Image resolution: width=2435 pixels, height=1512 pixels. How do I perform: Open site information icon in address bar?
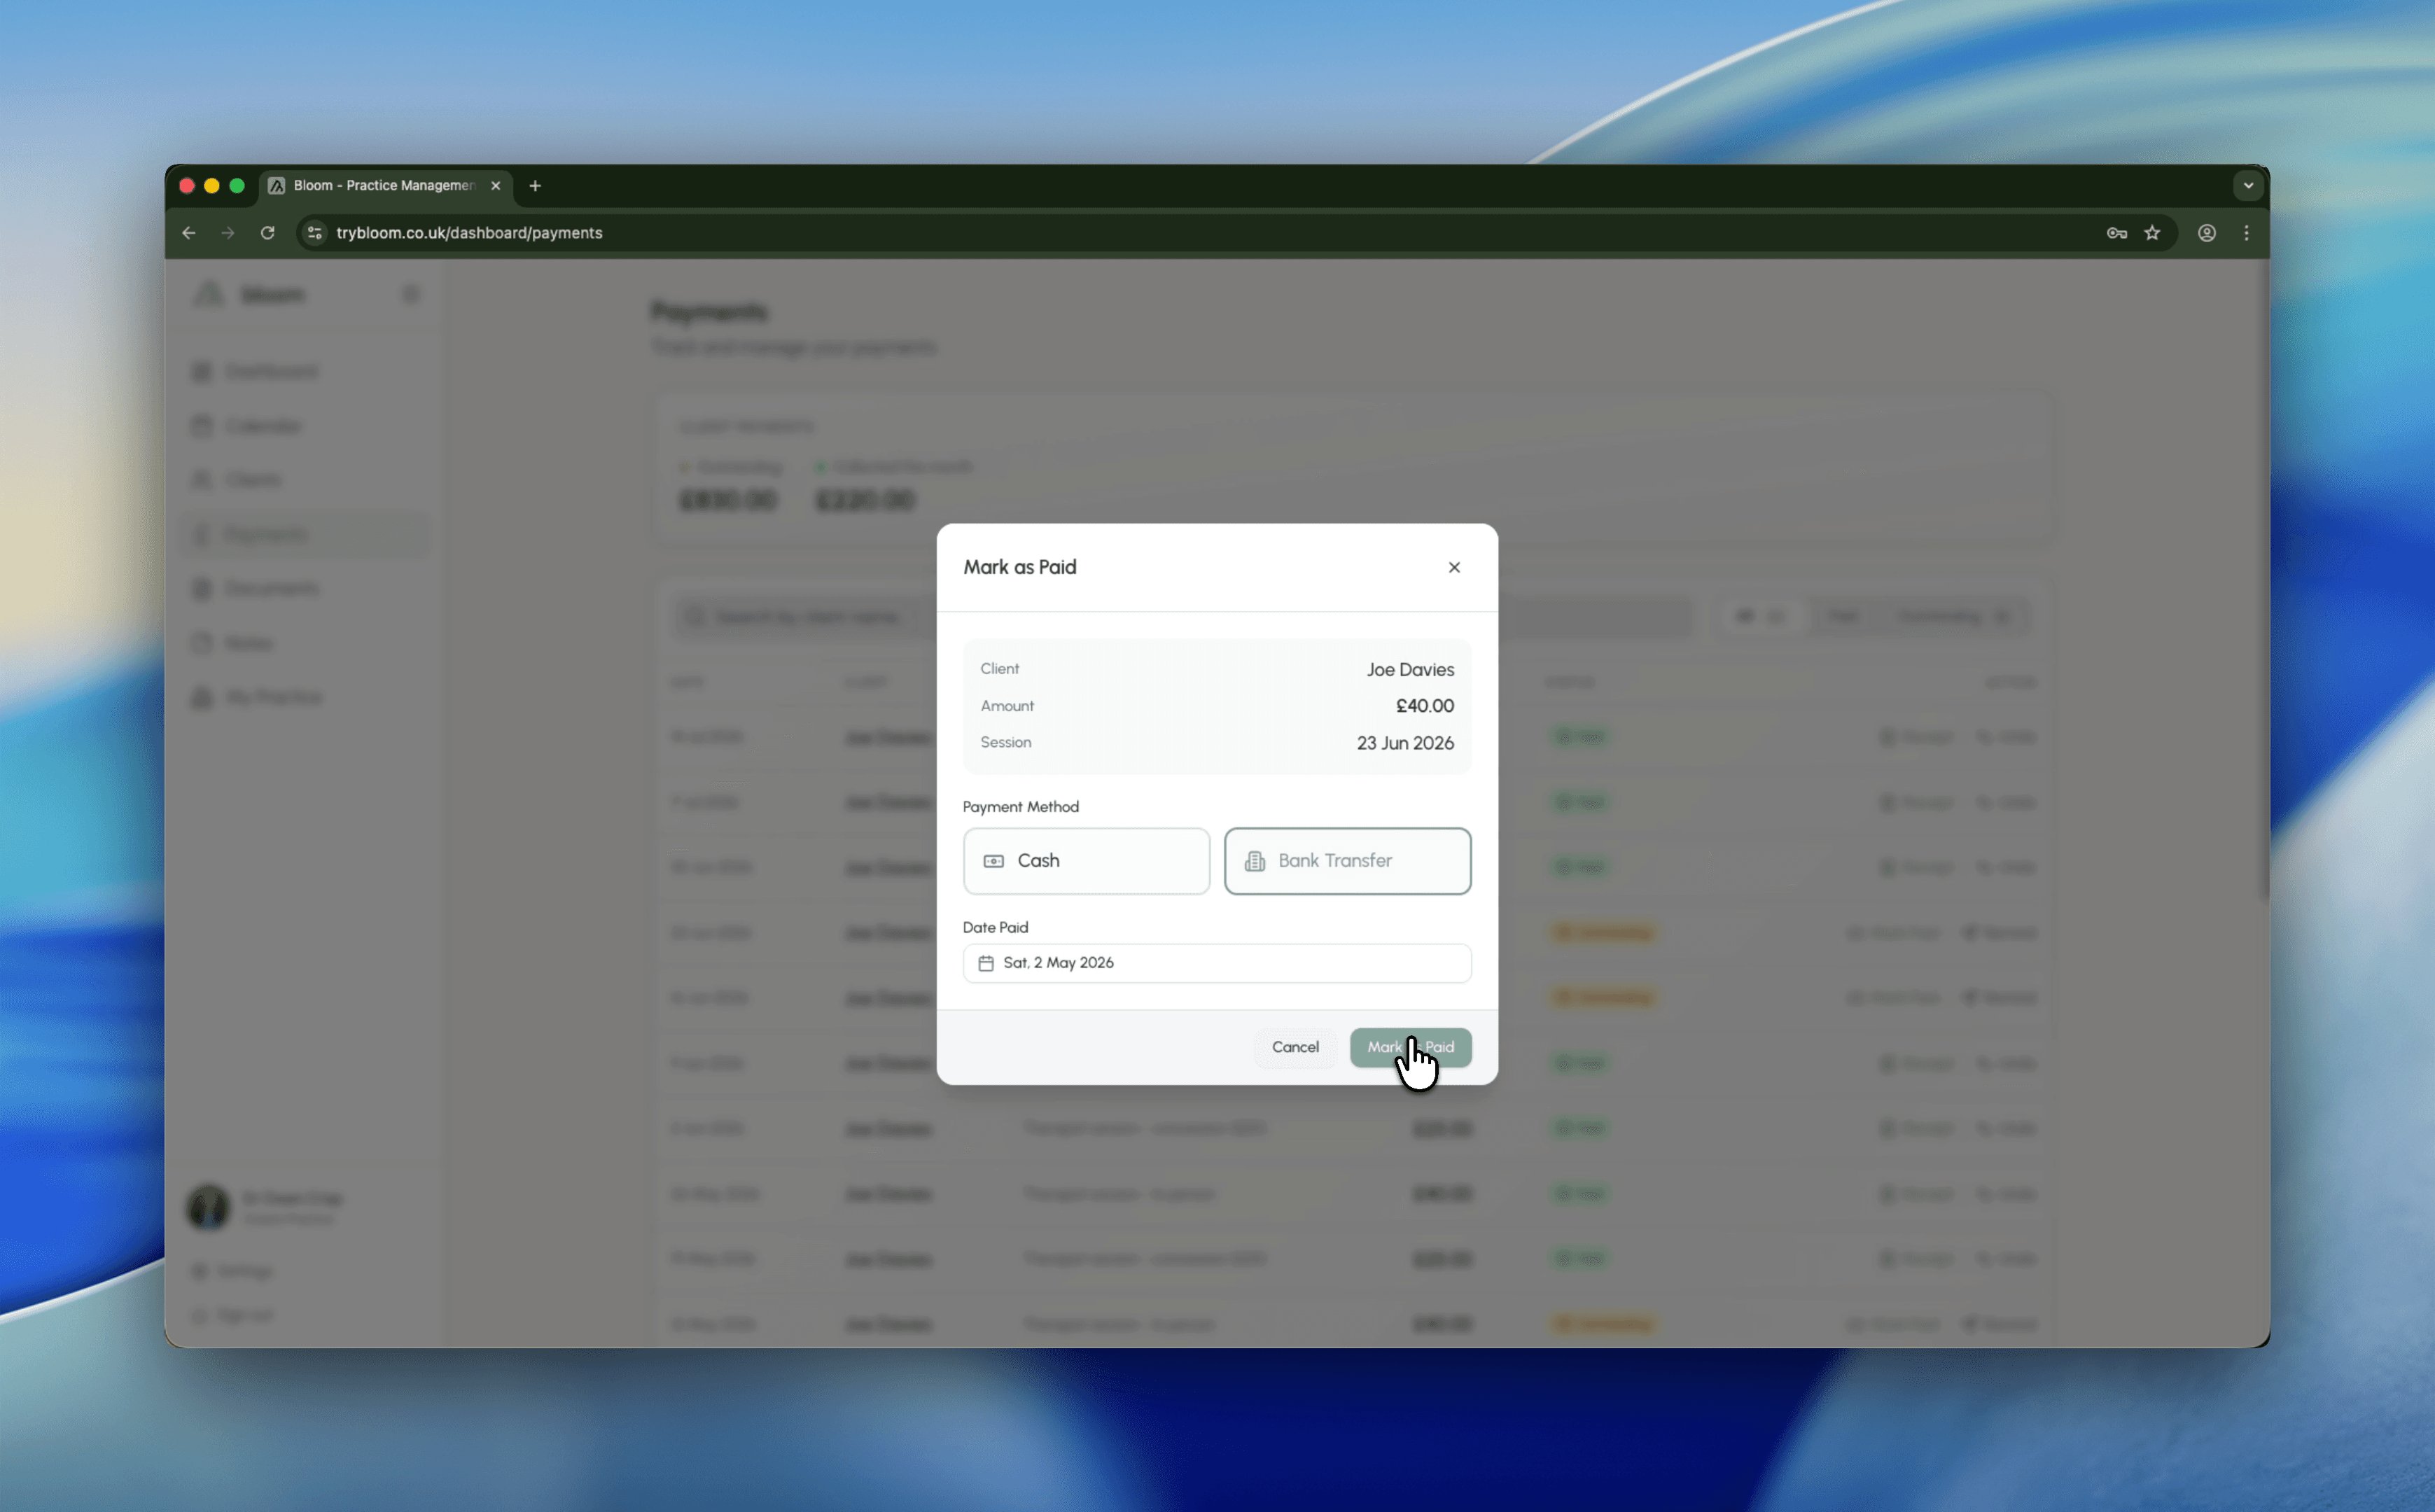pyautogui.click(x=314, y=233)
